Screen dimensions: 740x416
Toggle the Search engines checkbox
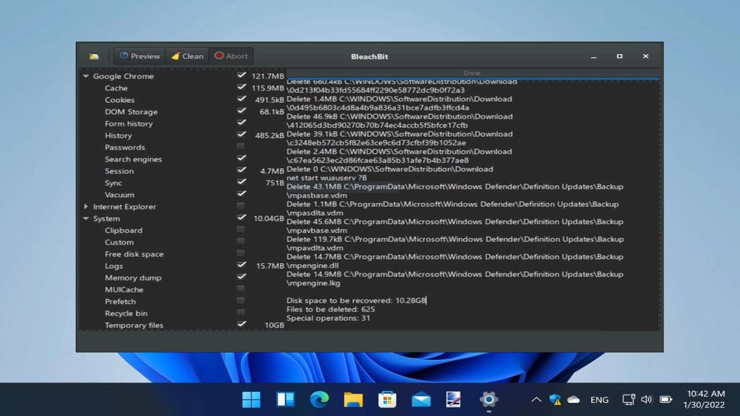(241, 158)
